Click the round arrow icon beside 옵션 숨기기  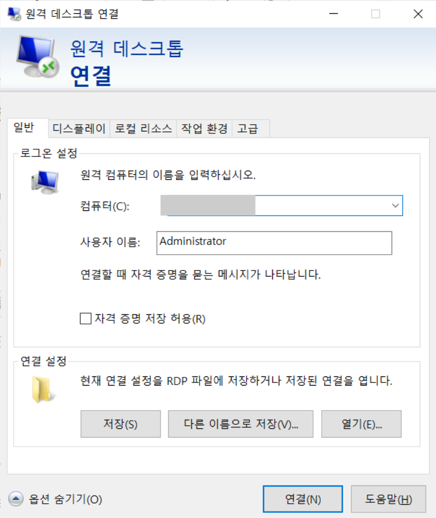tap(16, 499)
